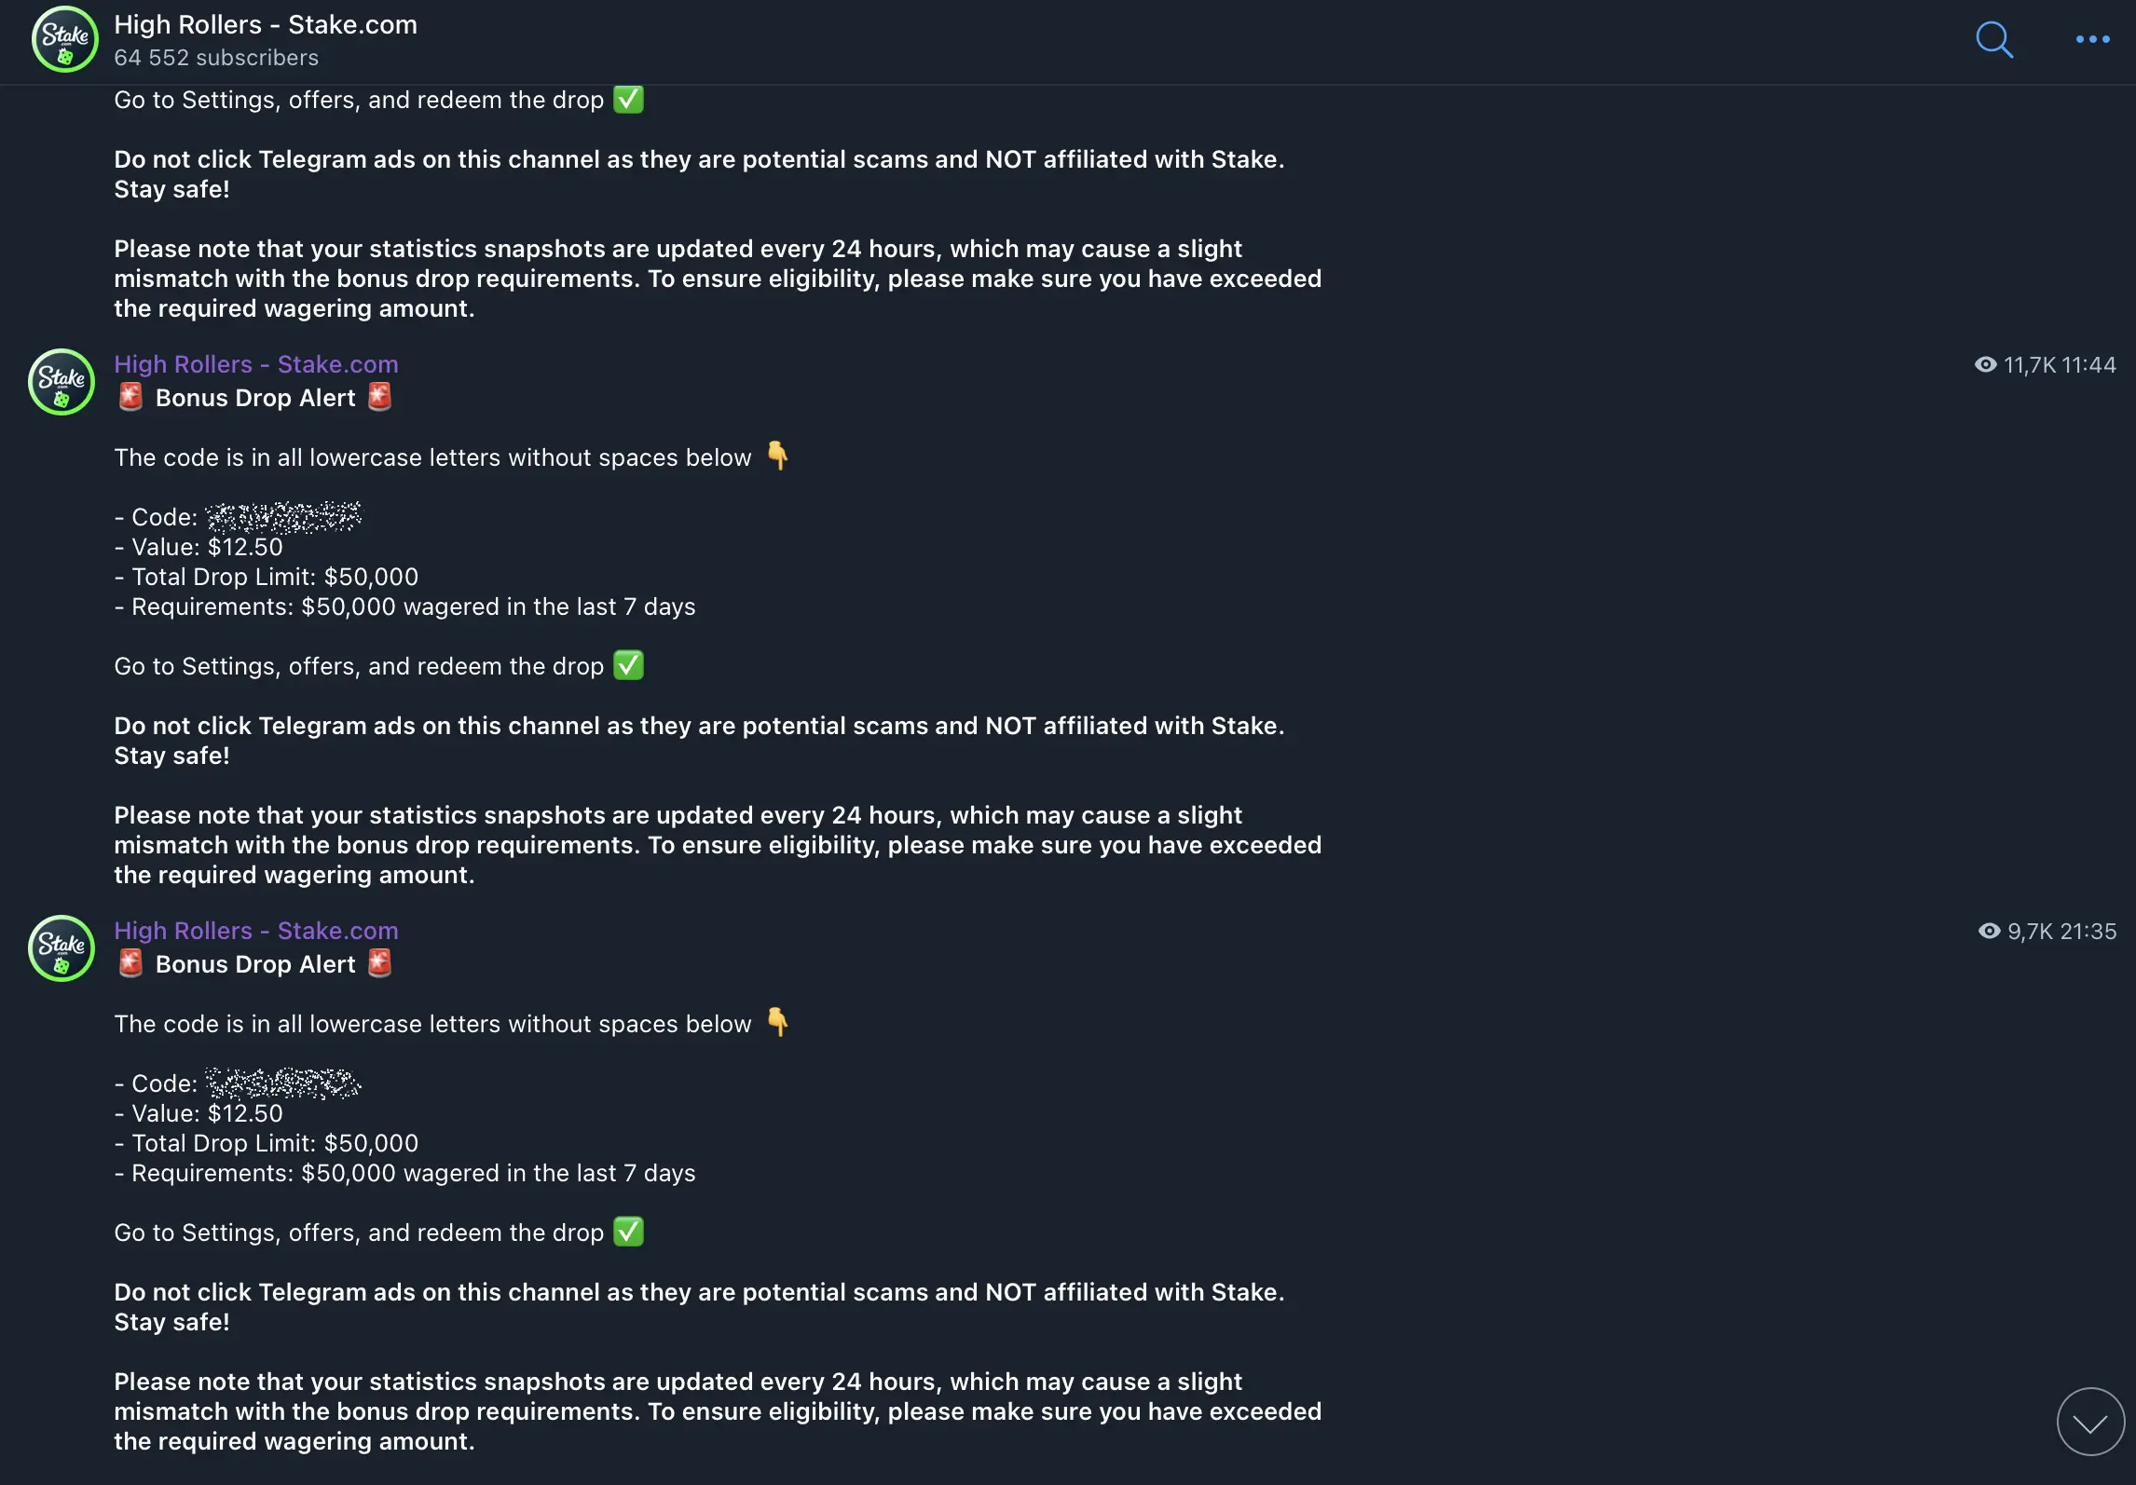
Task: Open the channel search icon
Action: (x=1994, y=41)
